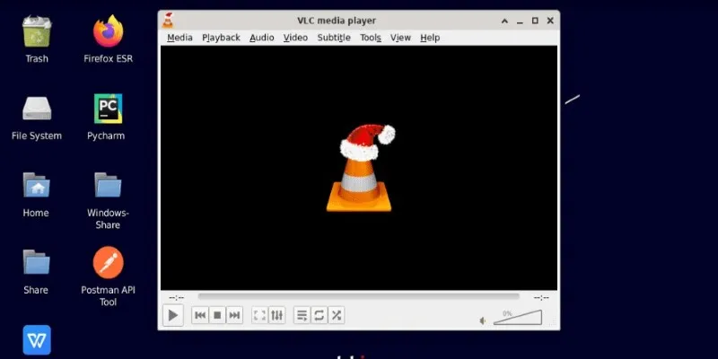This screenshot has height=359, width=718.
Task: Maximize the VLC media player window
Action: [x=535, y=21]
